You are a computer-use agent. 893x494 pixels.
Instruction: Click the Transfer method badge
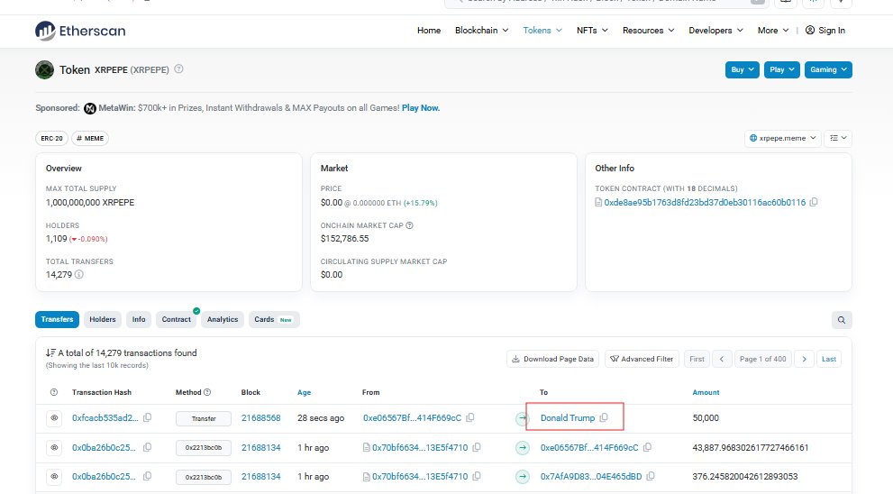tap(204, 419)
